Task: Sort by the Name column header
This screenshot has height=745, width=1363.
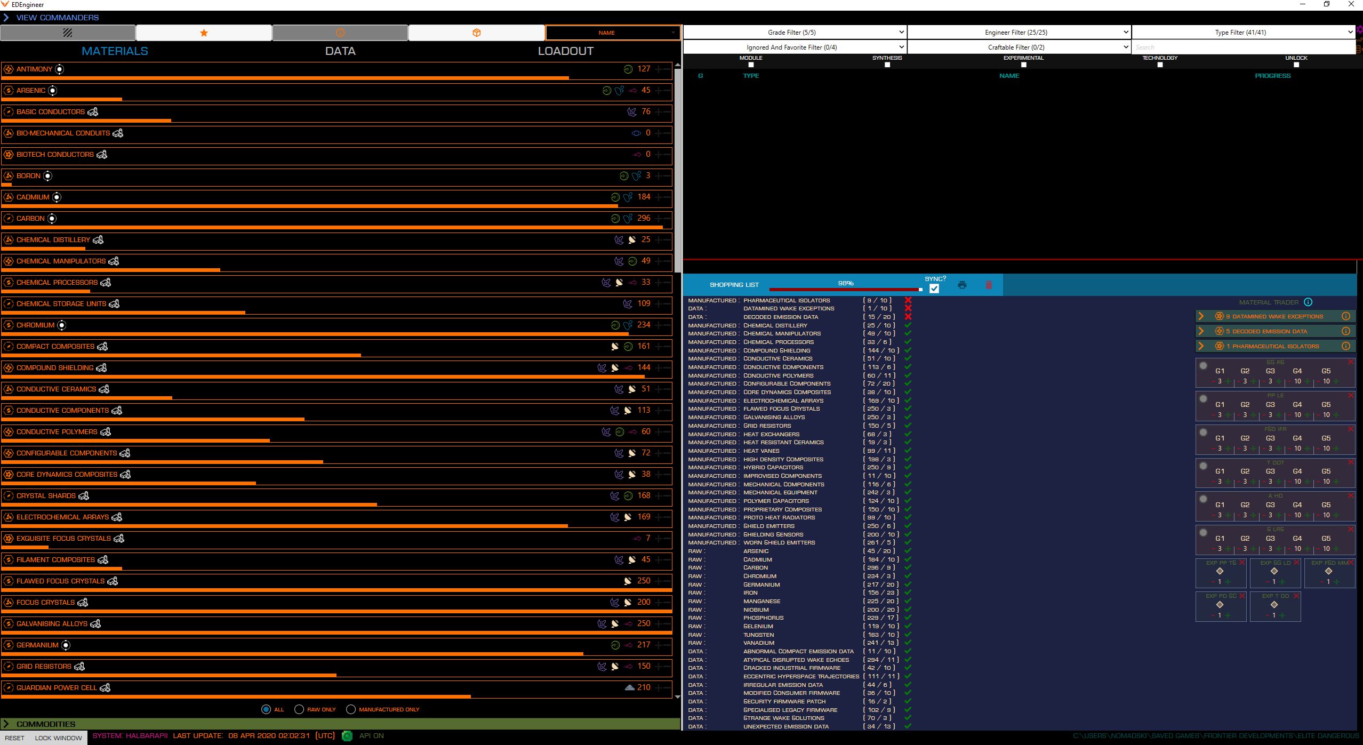Action: click(x=1009, y=76)
